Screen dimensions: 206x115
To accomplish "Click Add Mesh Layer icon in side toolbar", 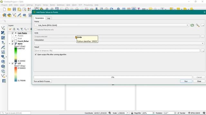I will [x=3, y=38].
